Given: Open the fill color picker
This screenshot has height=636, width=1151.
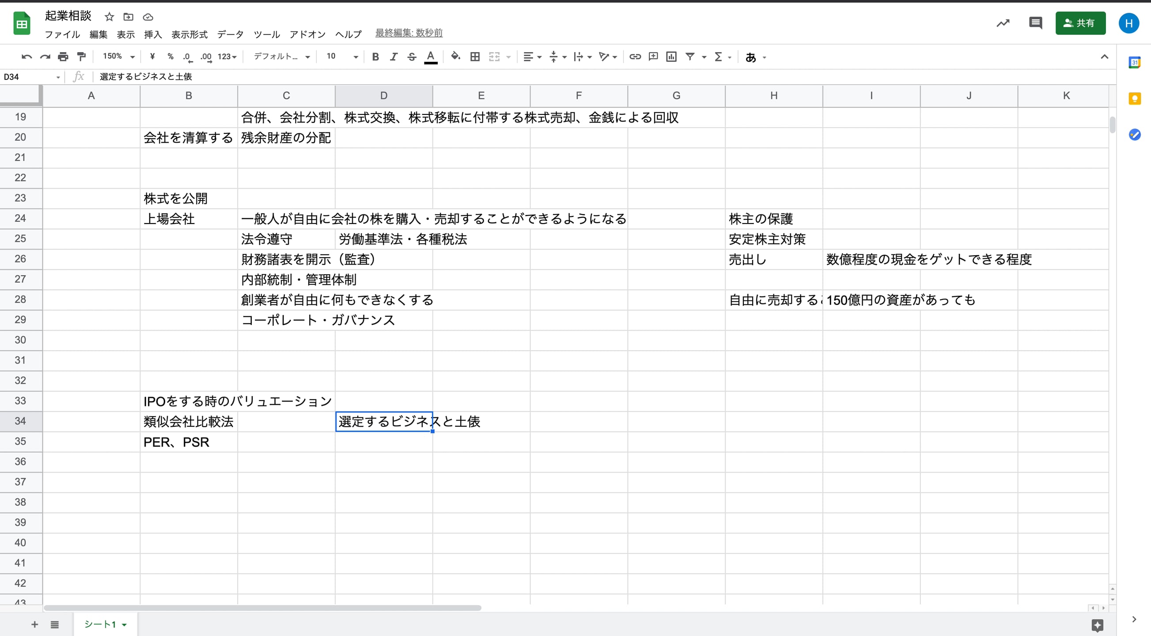Looking at the screenshot, I should click(x=455, y=57).
